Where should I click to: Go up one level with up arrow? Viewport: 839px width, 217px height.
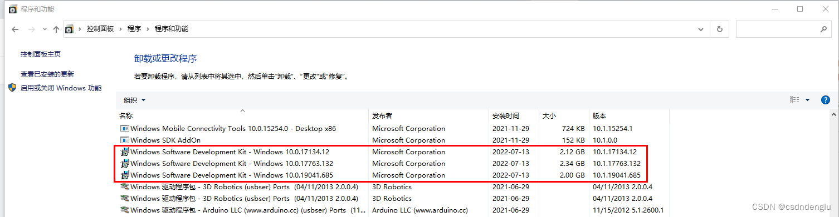click(x=56, y=29)
